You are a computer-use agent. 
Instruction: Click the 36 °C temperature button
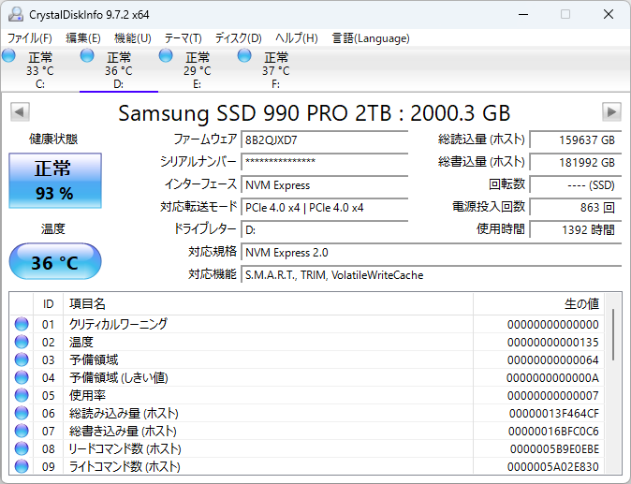tap(55, 261)
